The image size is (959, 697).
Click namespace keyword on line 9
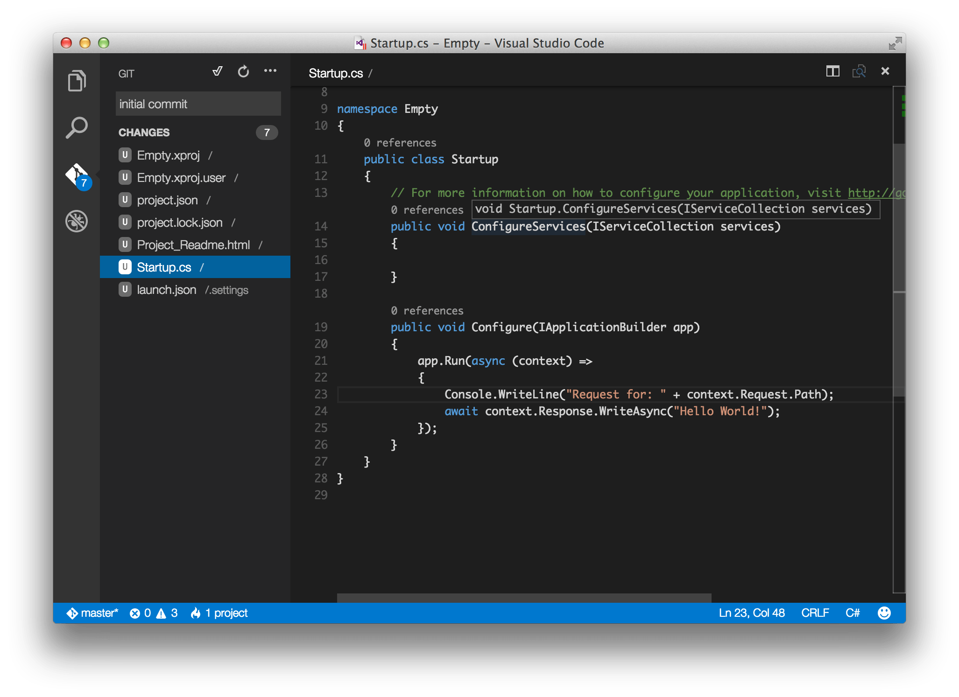coord(367,109)
